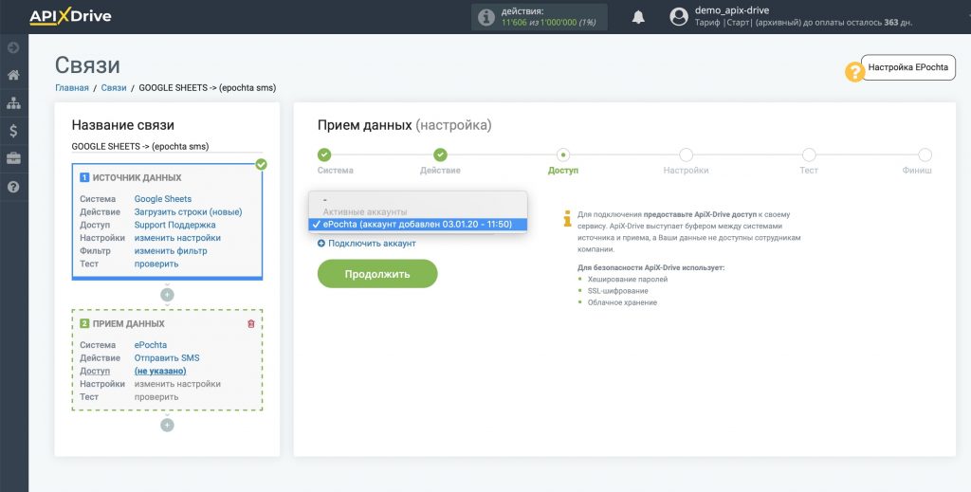Click source изменить настройки link
971x492 pixels.
(x=177, y=238)
